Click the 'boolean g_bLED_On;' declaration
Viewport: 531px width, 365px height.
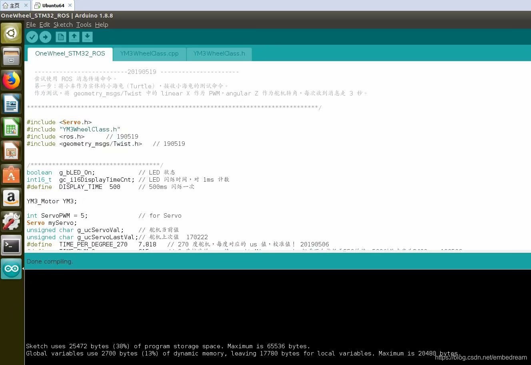61,173
